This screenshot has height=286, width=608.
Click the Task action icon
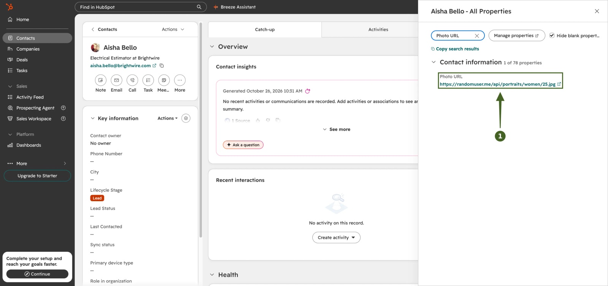[148, 80]
